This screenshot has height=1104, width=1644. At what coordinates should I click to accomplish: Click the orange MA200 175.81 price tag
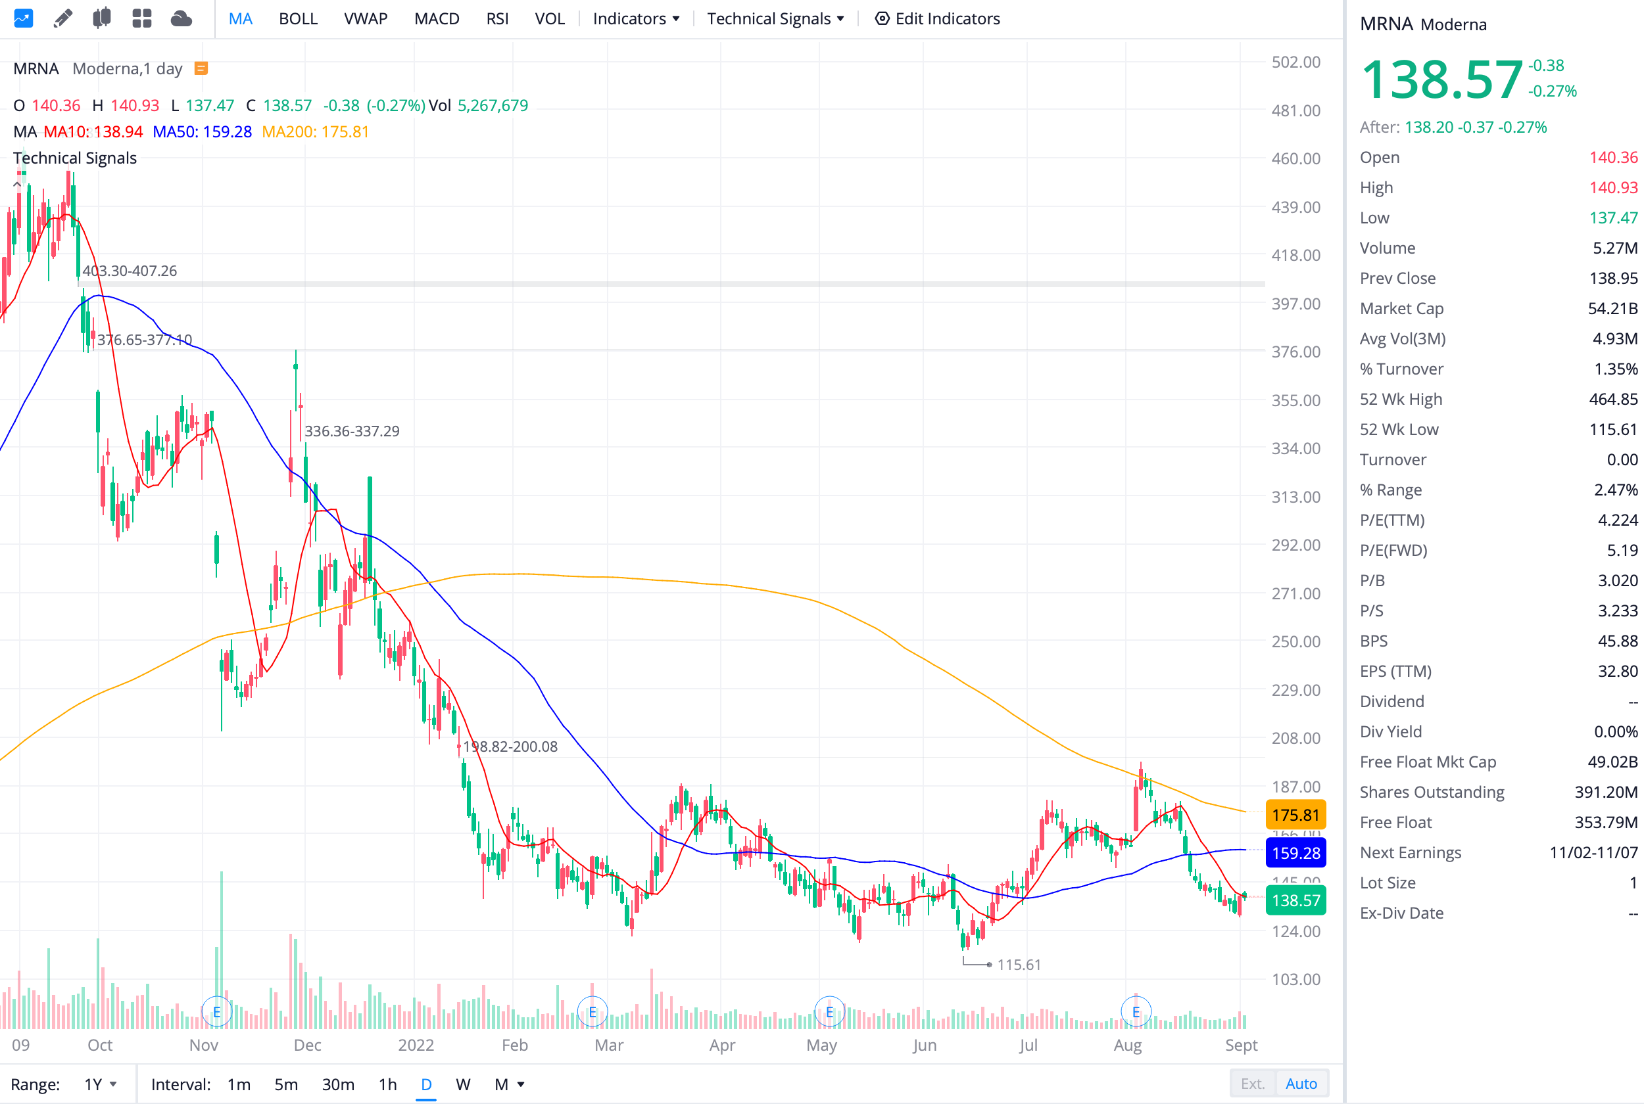tap(1295, 815)
